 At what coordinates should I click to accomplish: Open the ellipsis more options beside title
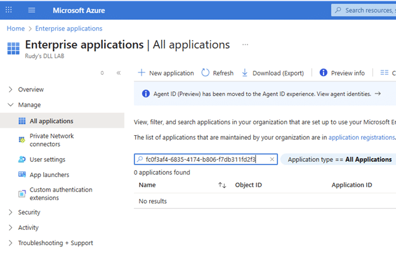pos(245,45)
